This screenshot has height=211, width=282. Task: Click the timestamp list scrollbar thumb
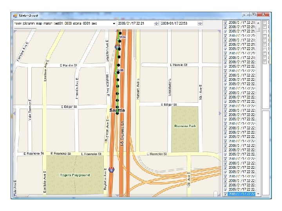258,29
